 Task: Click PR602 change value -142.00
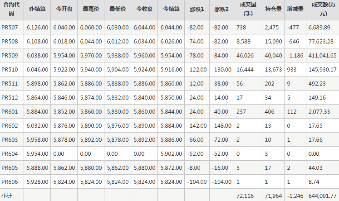197,126
